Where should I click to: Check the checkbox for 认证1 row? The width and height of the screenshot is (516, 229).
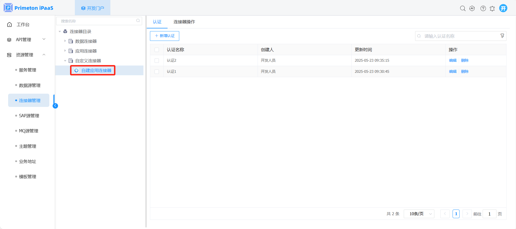pyautogui.click(x=157, y=72)
